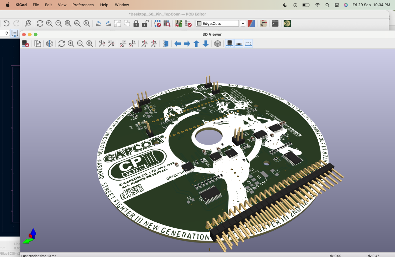The image size is (395, 257).
Task: Click the Lock items padlock icon
Action: pyautogui.click(x=136, y=23)
